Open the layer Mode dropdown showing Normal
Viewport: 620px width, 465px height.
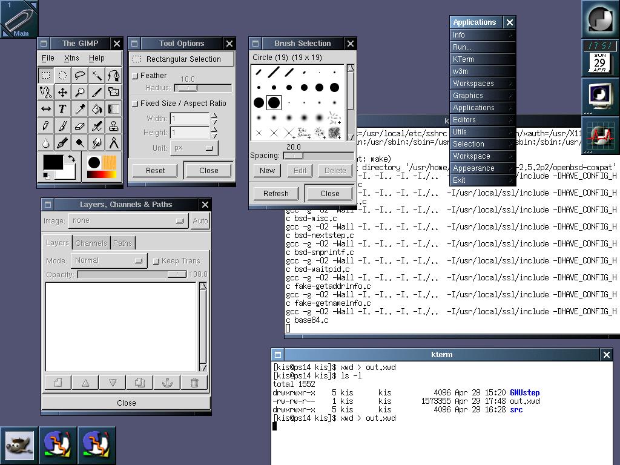[108, 260]
